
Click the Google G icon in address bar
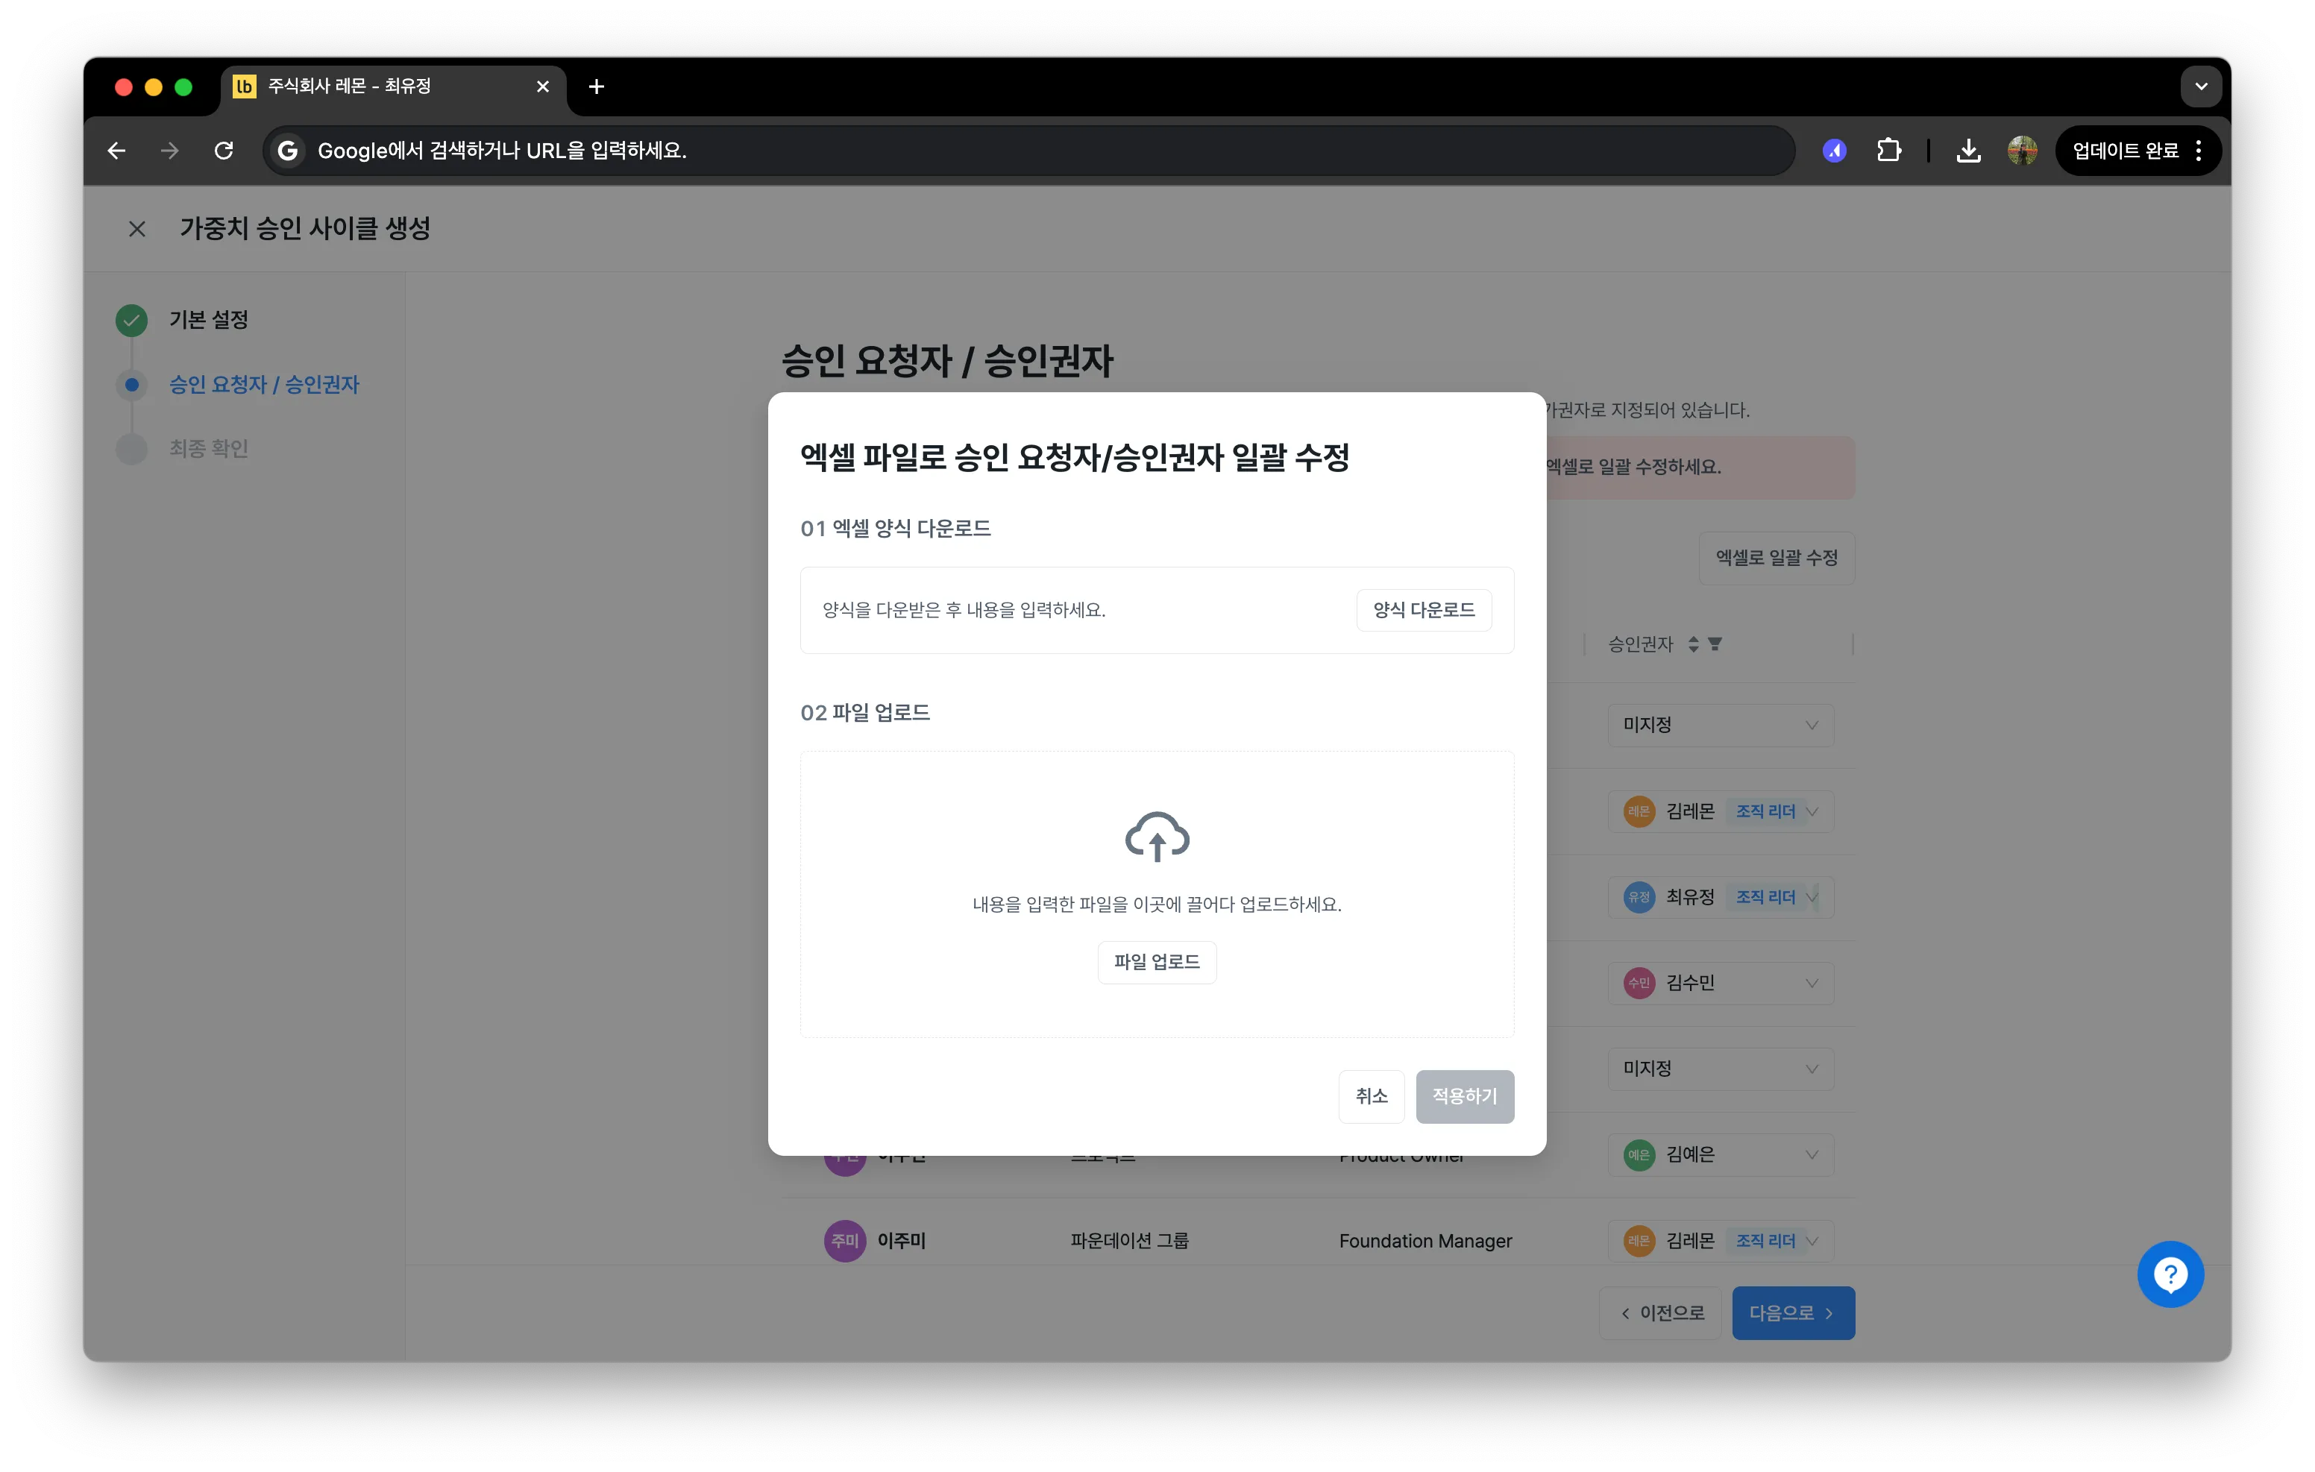287,150
